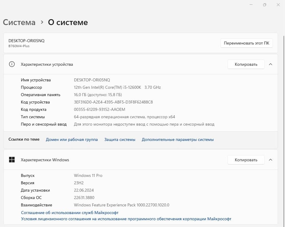This screenshot has height=227, width=285.
Task: Click the Имя устройства label
Action: (36, 80)
